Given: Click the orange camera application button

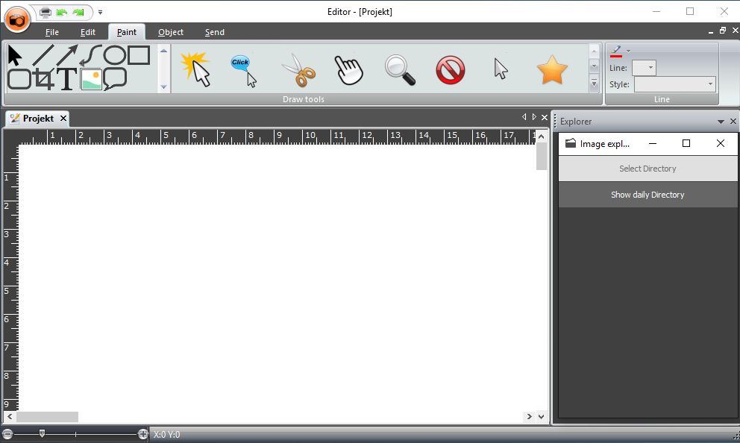Looking at the screenshot, I should pyautogui.click(x=17, y=20).
